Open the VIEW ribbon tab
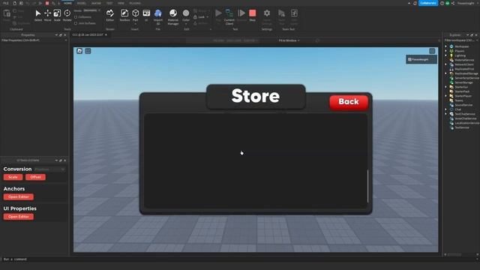480x270 pixels. pyautogui.click(x=121, y=3)
